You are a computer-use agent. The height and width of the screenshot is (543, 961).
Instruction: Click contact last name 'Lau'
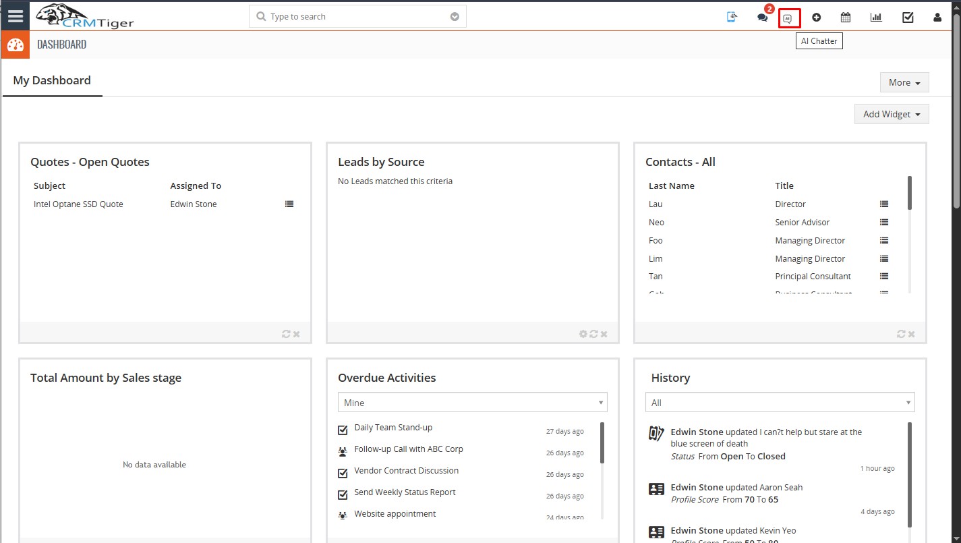(x=656, y=204)
